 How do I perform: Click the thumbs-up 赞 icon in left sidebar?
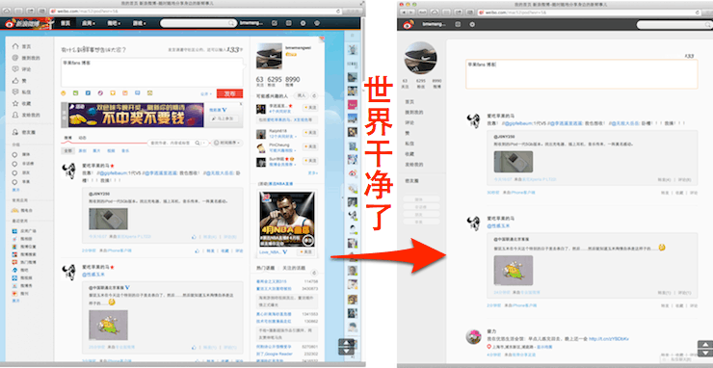click(15, 81)
